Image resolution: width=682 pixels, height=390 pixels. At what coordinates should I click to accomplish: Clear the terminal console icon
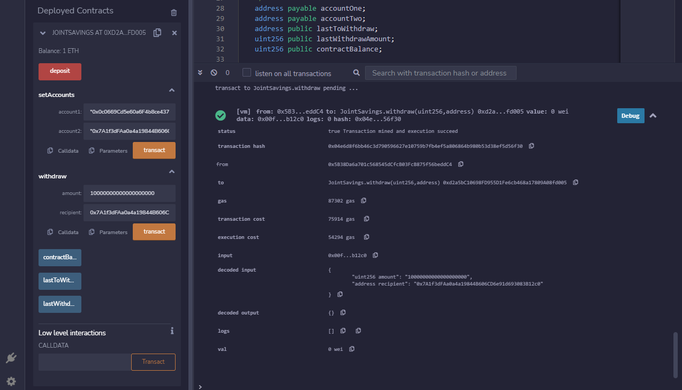tap(214, 73)
